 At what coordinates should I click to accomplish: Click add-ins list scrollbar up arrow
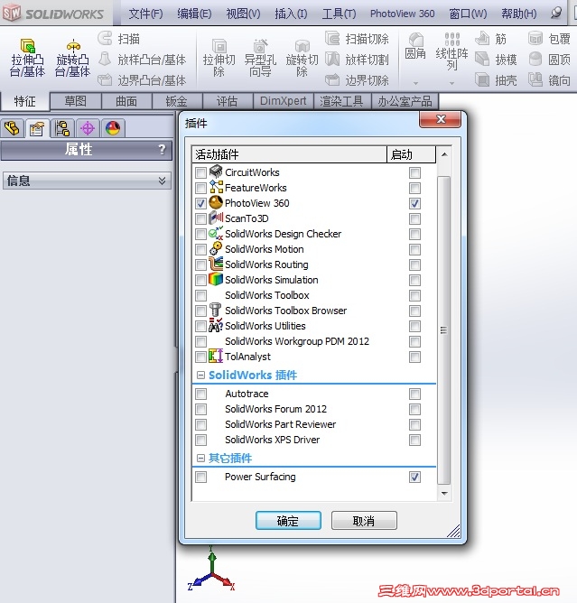pyautogui.click(x=444, y=154)
